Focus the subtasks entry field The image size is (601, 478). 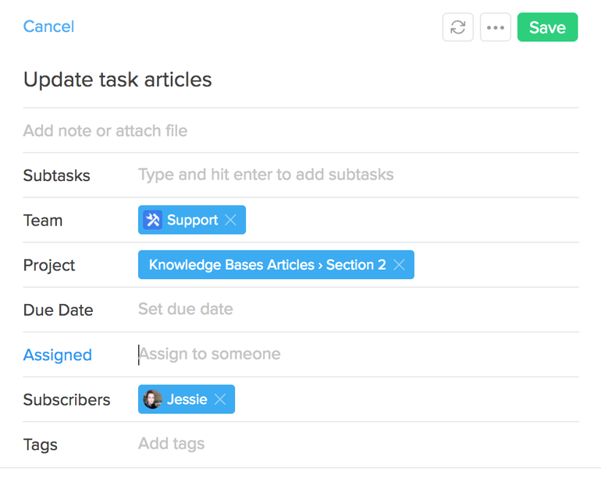(358, 175)
